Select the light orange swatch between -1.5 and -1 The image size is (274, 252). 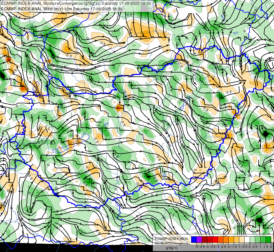(236, 240)
